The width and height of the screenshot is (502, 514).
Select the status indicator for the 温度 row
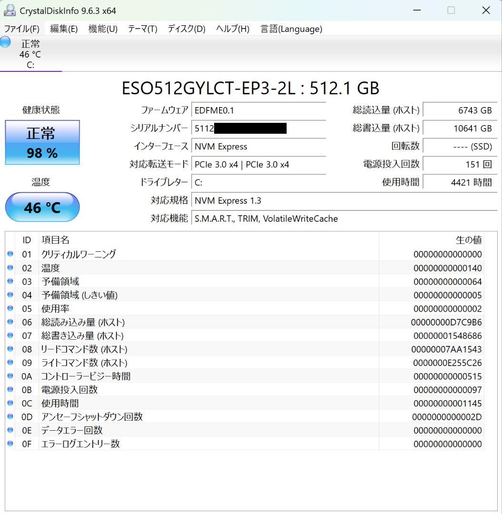coord(10,267)
